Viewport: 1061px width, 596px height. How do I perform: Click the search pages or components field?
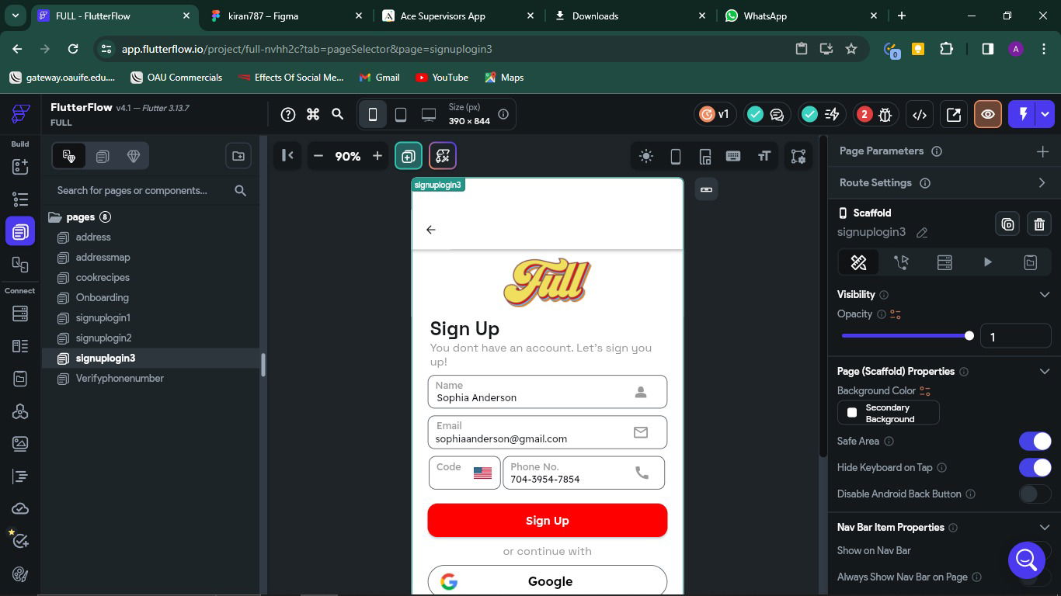[x=140, y=190]
